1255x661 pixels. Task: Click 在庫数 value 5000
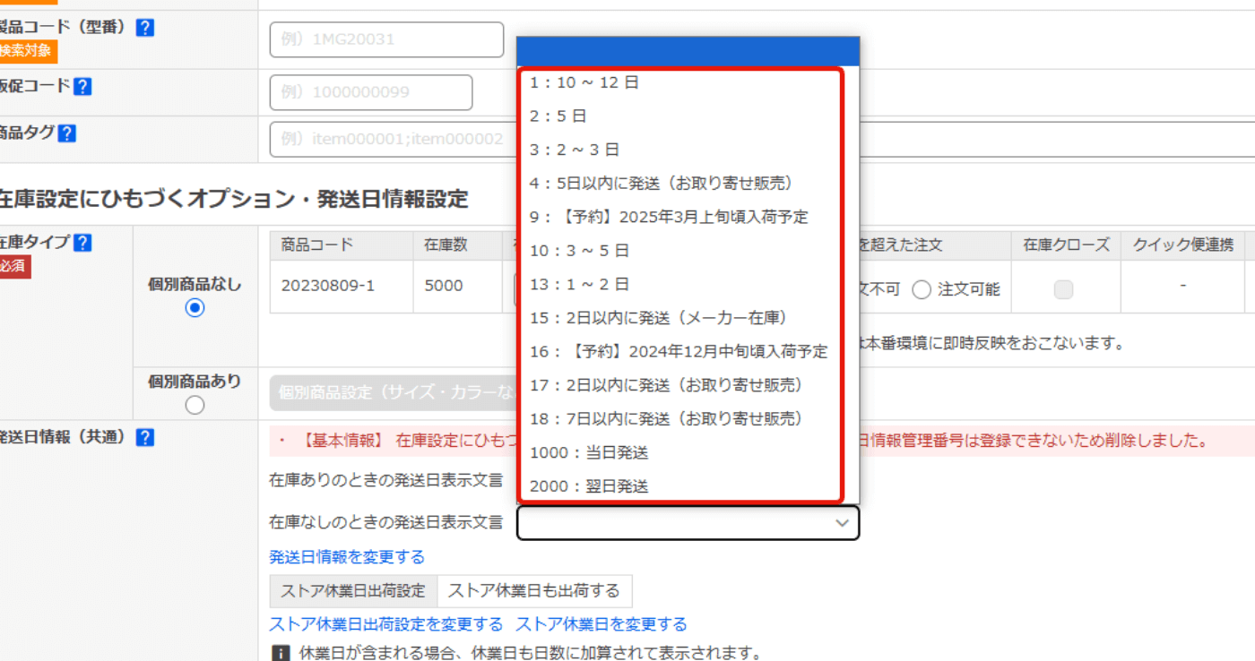[444, 287]
